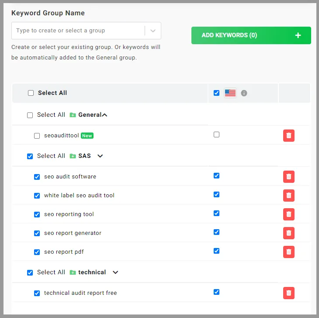
Task: Click 'technical audit report free' keyword text
Action: pyautogui.click(x=80, y=293)
